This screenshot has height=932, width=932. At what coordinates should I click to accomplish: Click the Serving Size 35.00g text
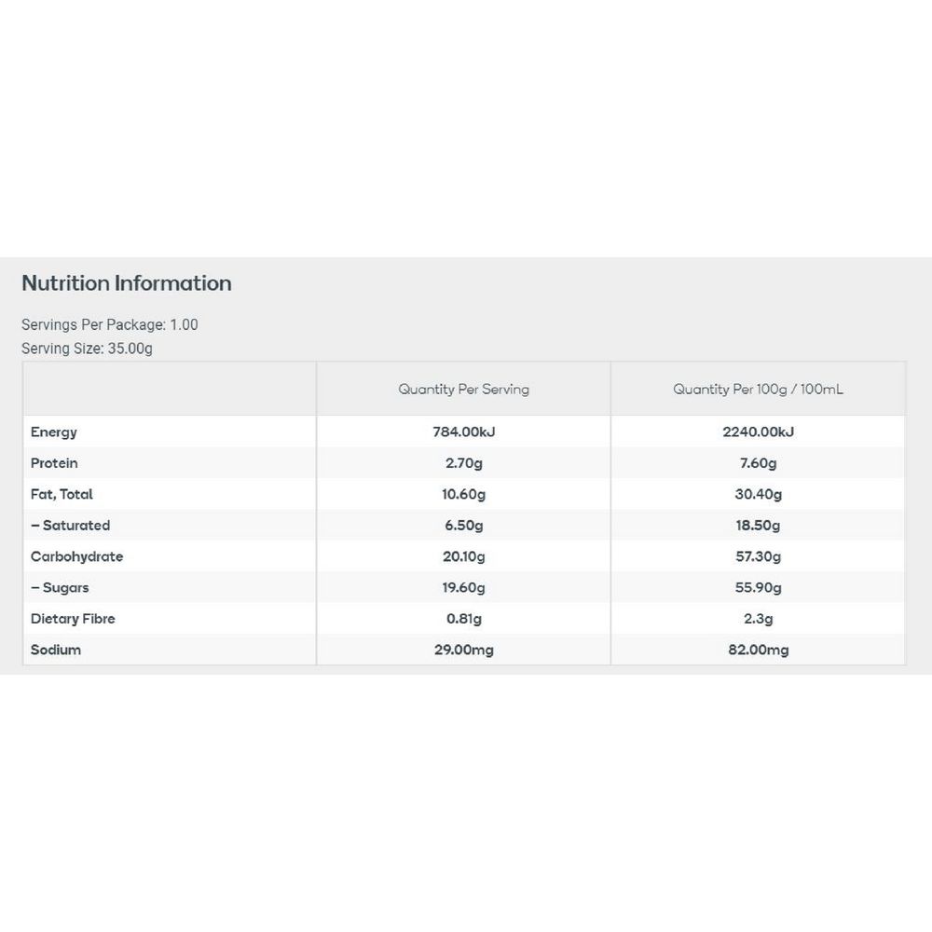point(87,349)
